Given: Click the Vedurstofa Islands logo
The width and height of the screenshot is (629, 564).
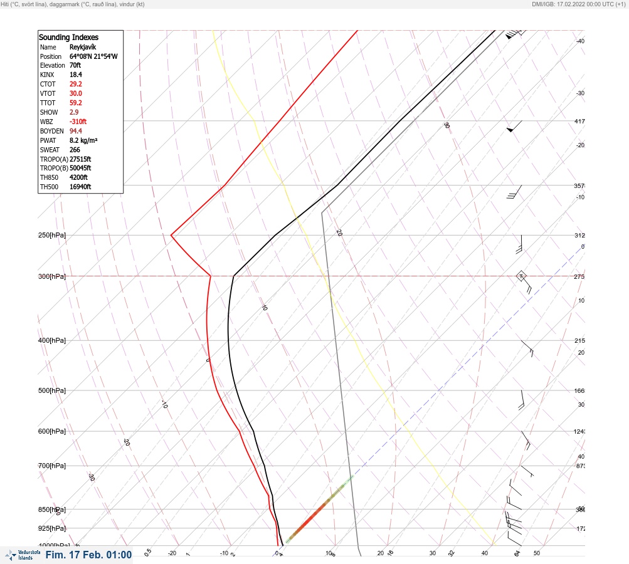Looking at the screenshot, I should click(23, 555).
